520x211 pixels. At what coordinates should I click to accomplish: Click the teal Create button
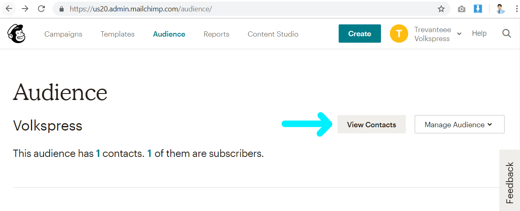click(360, 34)
